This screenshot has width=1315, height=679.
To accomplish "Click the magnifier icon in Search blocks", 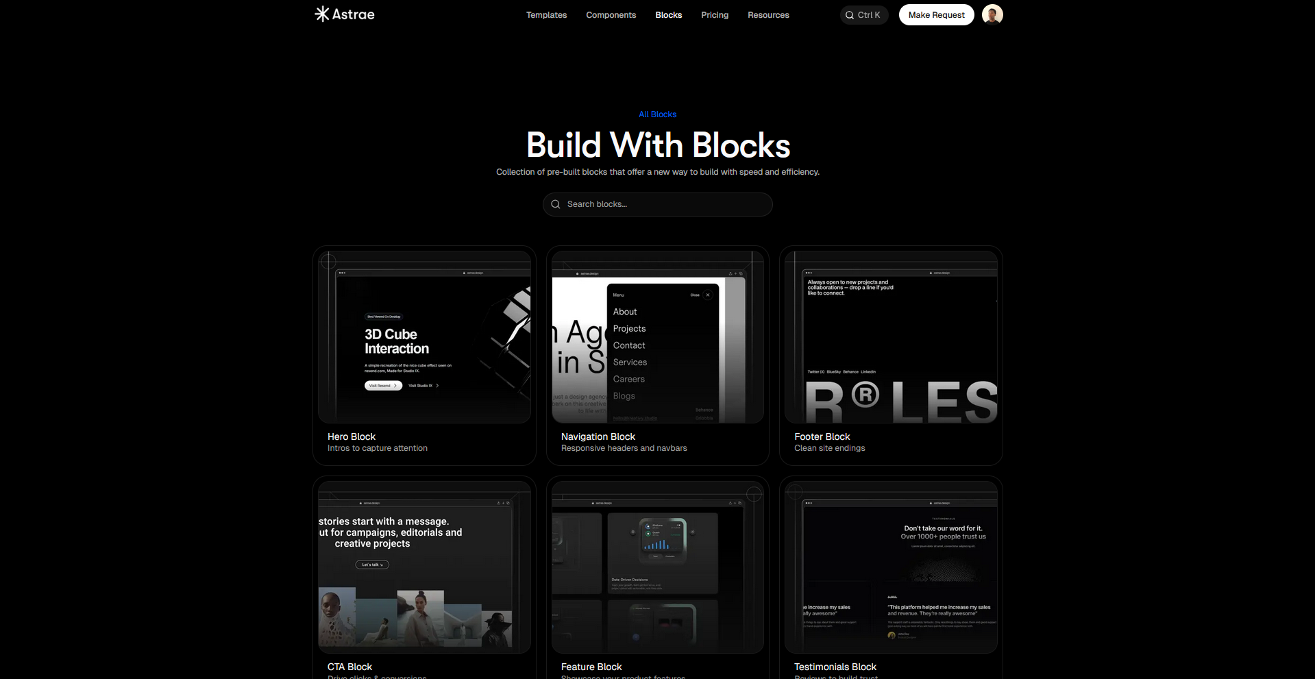I will tap(556, 204).
